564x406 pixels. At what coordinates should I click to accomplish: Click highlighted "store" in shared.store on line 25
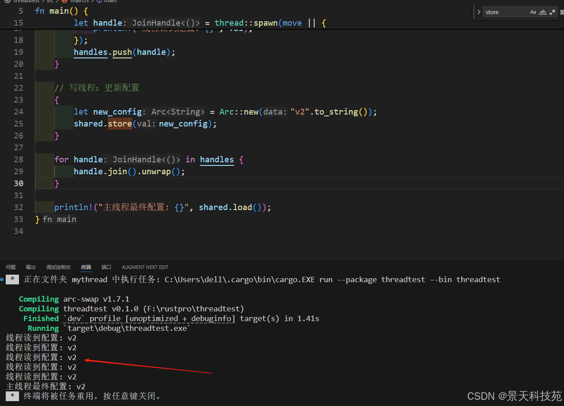pyautogui.click(x=120, y=124)
